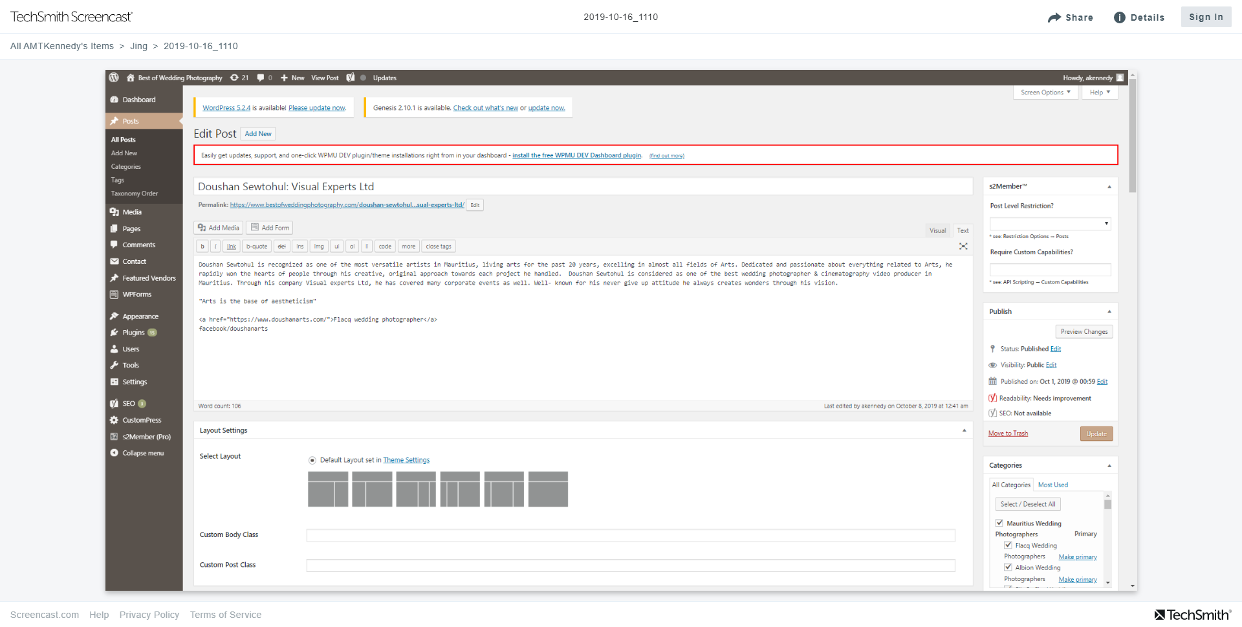The width and height of the screenshot is (1242, 627).
Task: Open the Users sidebar icon
Action: pyautogui.click(x=114, y=349)
